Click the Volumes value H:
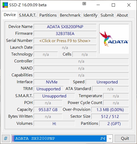Screen dimensions: 137x144 coord(54,124)
